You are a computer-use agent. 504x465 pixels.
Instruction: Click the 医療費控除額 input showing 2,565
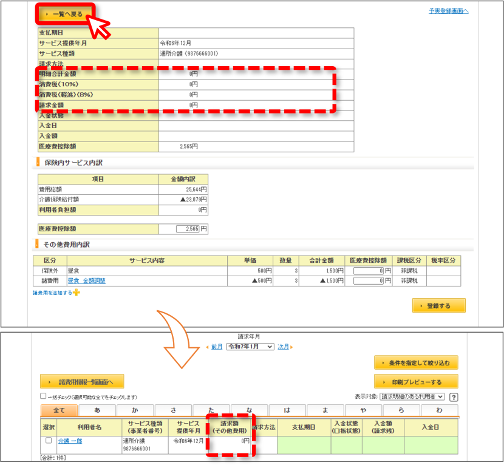click(188, 229)
